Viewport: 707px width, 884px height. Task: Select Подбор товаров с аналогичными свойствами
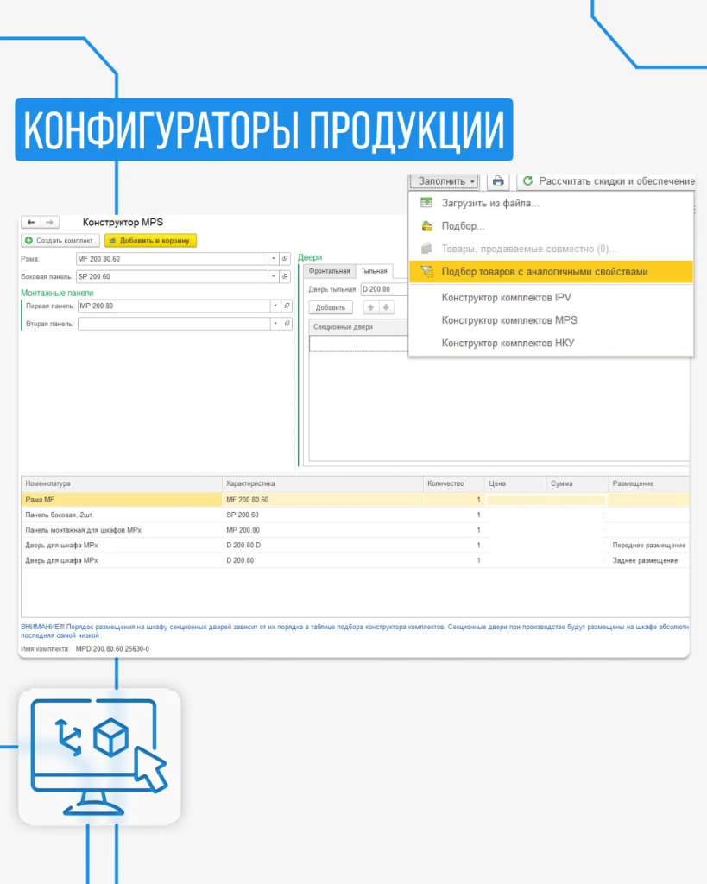(544, 271)
